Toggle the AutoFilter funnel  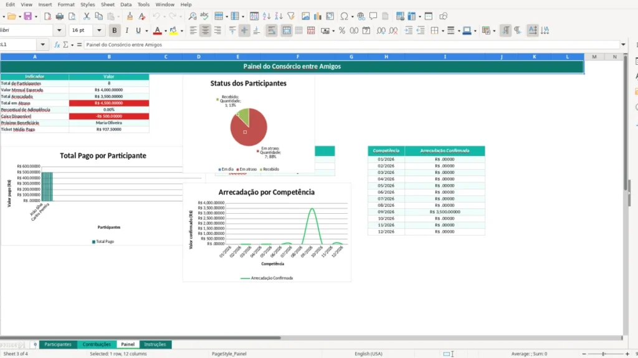291,16
